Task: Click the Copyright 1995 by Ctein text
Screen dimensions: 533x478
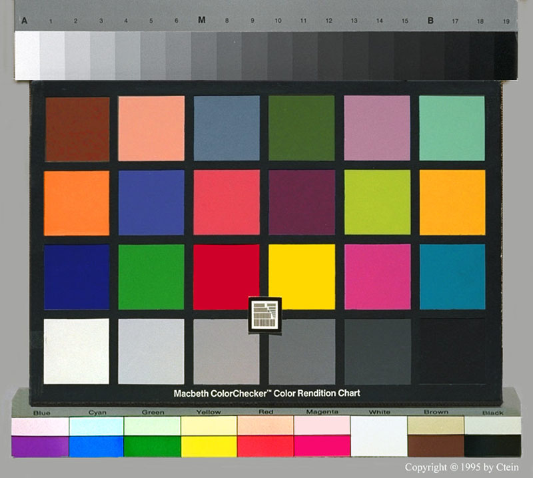Action: [461, 467]
